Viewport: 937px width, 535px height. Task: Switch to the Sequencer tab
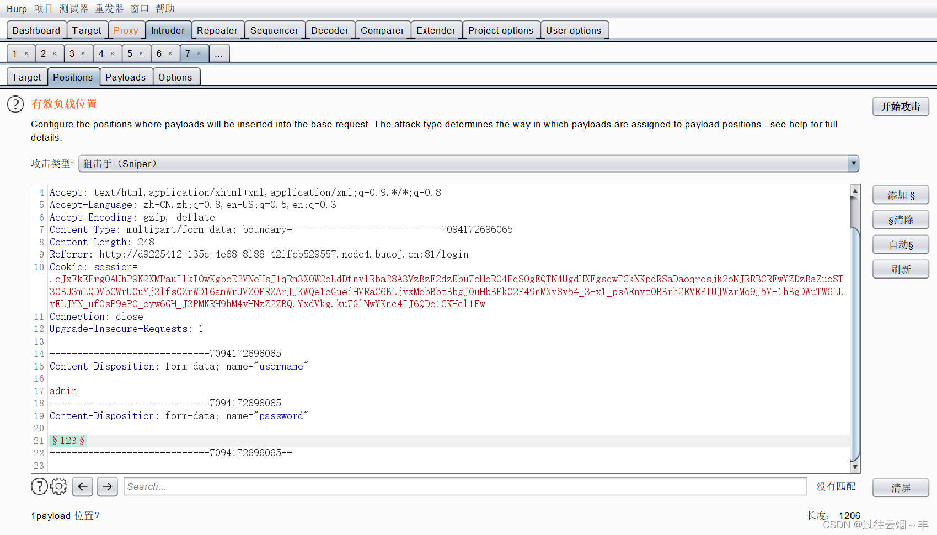click(274, 30)
